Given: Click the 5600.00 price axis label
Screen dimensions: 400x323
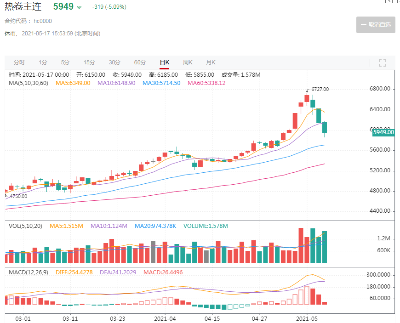Looking at the screenshot, I should tap(380, 150).
